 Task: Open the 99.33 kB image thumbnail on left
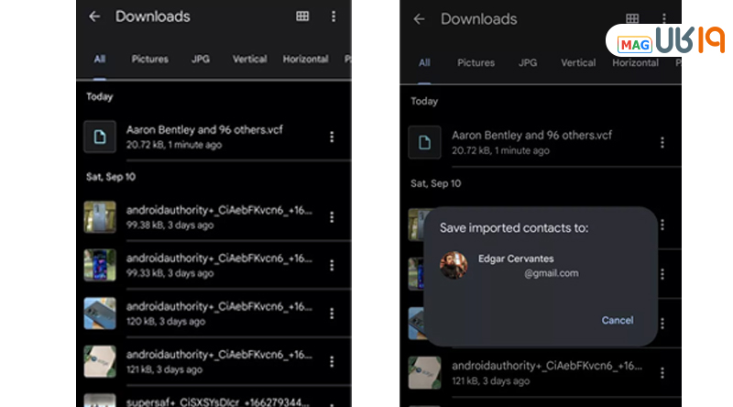click(x=100, y=265)
